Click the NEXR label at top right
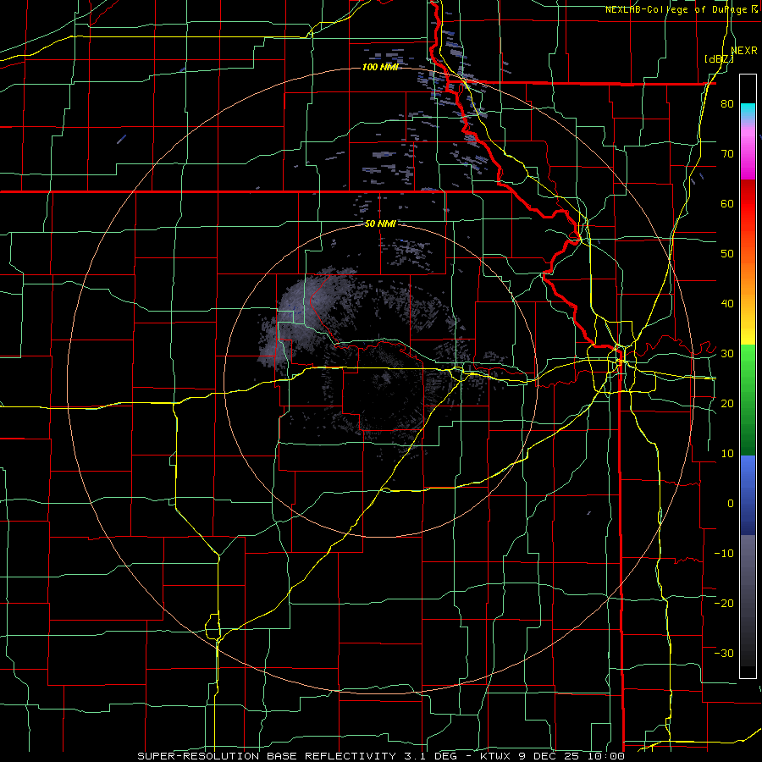 (x=744, y=51)
